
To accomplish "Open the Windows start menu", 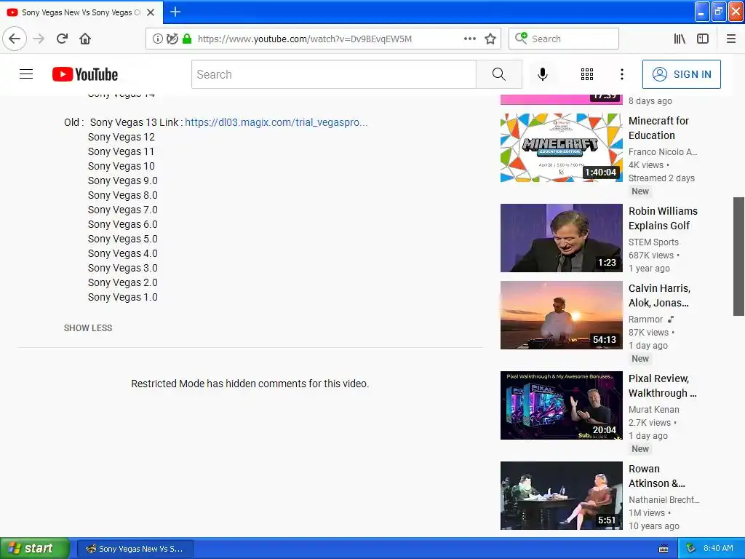I will point(34,548).
